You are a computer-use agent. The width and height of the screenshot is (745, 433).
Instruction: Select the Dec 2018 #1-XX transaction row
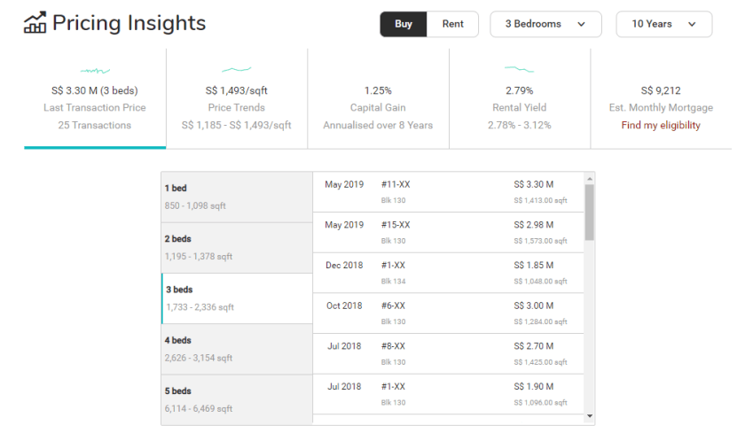[x=448, y=273]
